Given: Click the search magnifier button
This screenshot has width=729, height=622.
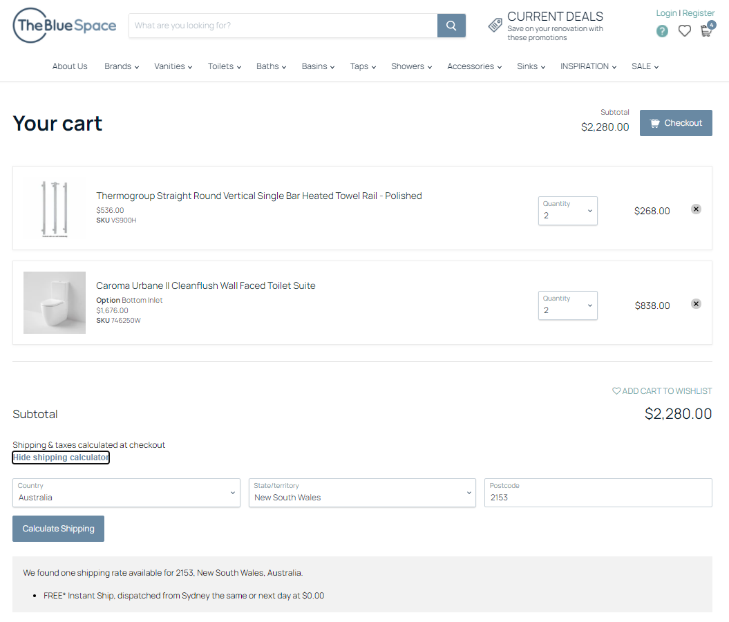Looking at the screenshot, I should 451,26.
